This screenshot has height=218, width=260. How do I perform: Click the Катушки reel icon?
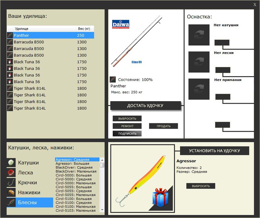click(x=11, y=162)
